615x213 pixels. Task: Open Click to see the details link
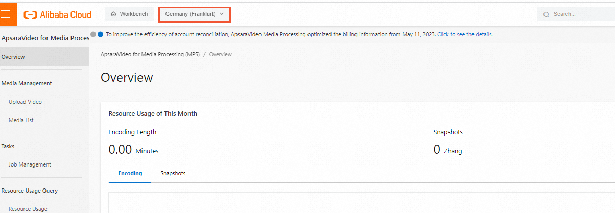464,34
